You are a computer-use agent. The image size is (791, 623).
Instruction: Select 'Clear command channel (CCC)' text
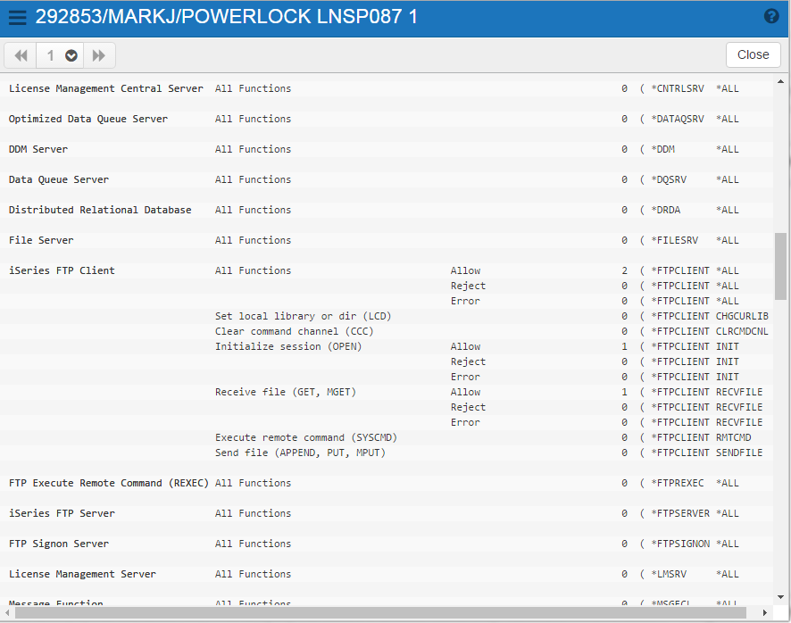(294, 331)
